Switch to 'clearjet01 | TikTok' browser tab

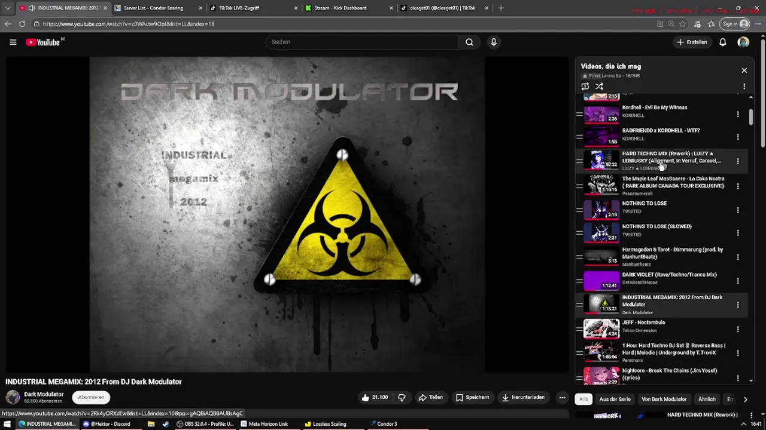click(443, 8)
